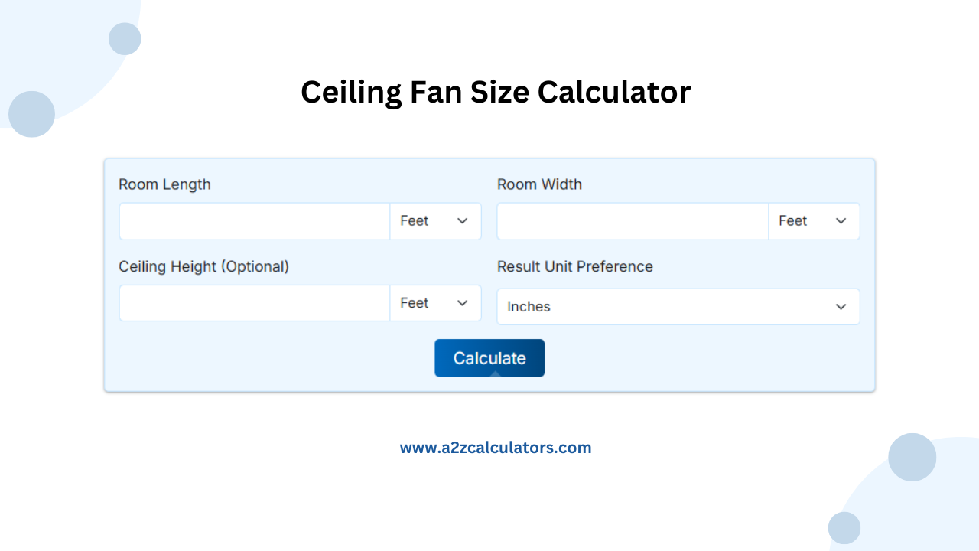Click the Ceiling Fan Size Calculator heading
The height and width of the screenshot is (551, 979).
tap(495, 92)
